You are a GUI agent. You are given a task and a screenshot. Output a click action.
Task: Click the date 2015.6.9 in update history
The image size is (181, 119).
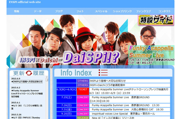click(16, 79)
